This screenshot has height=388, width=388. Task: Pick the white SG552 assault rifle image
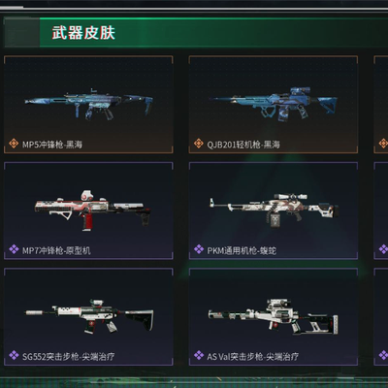click(x=89, y=316)
